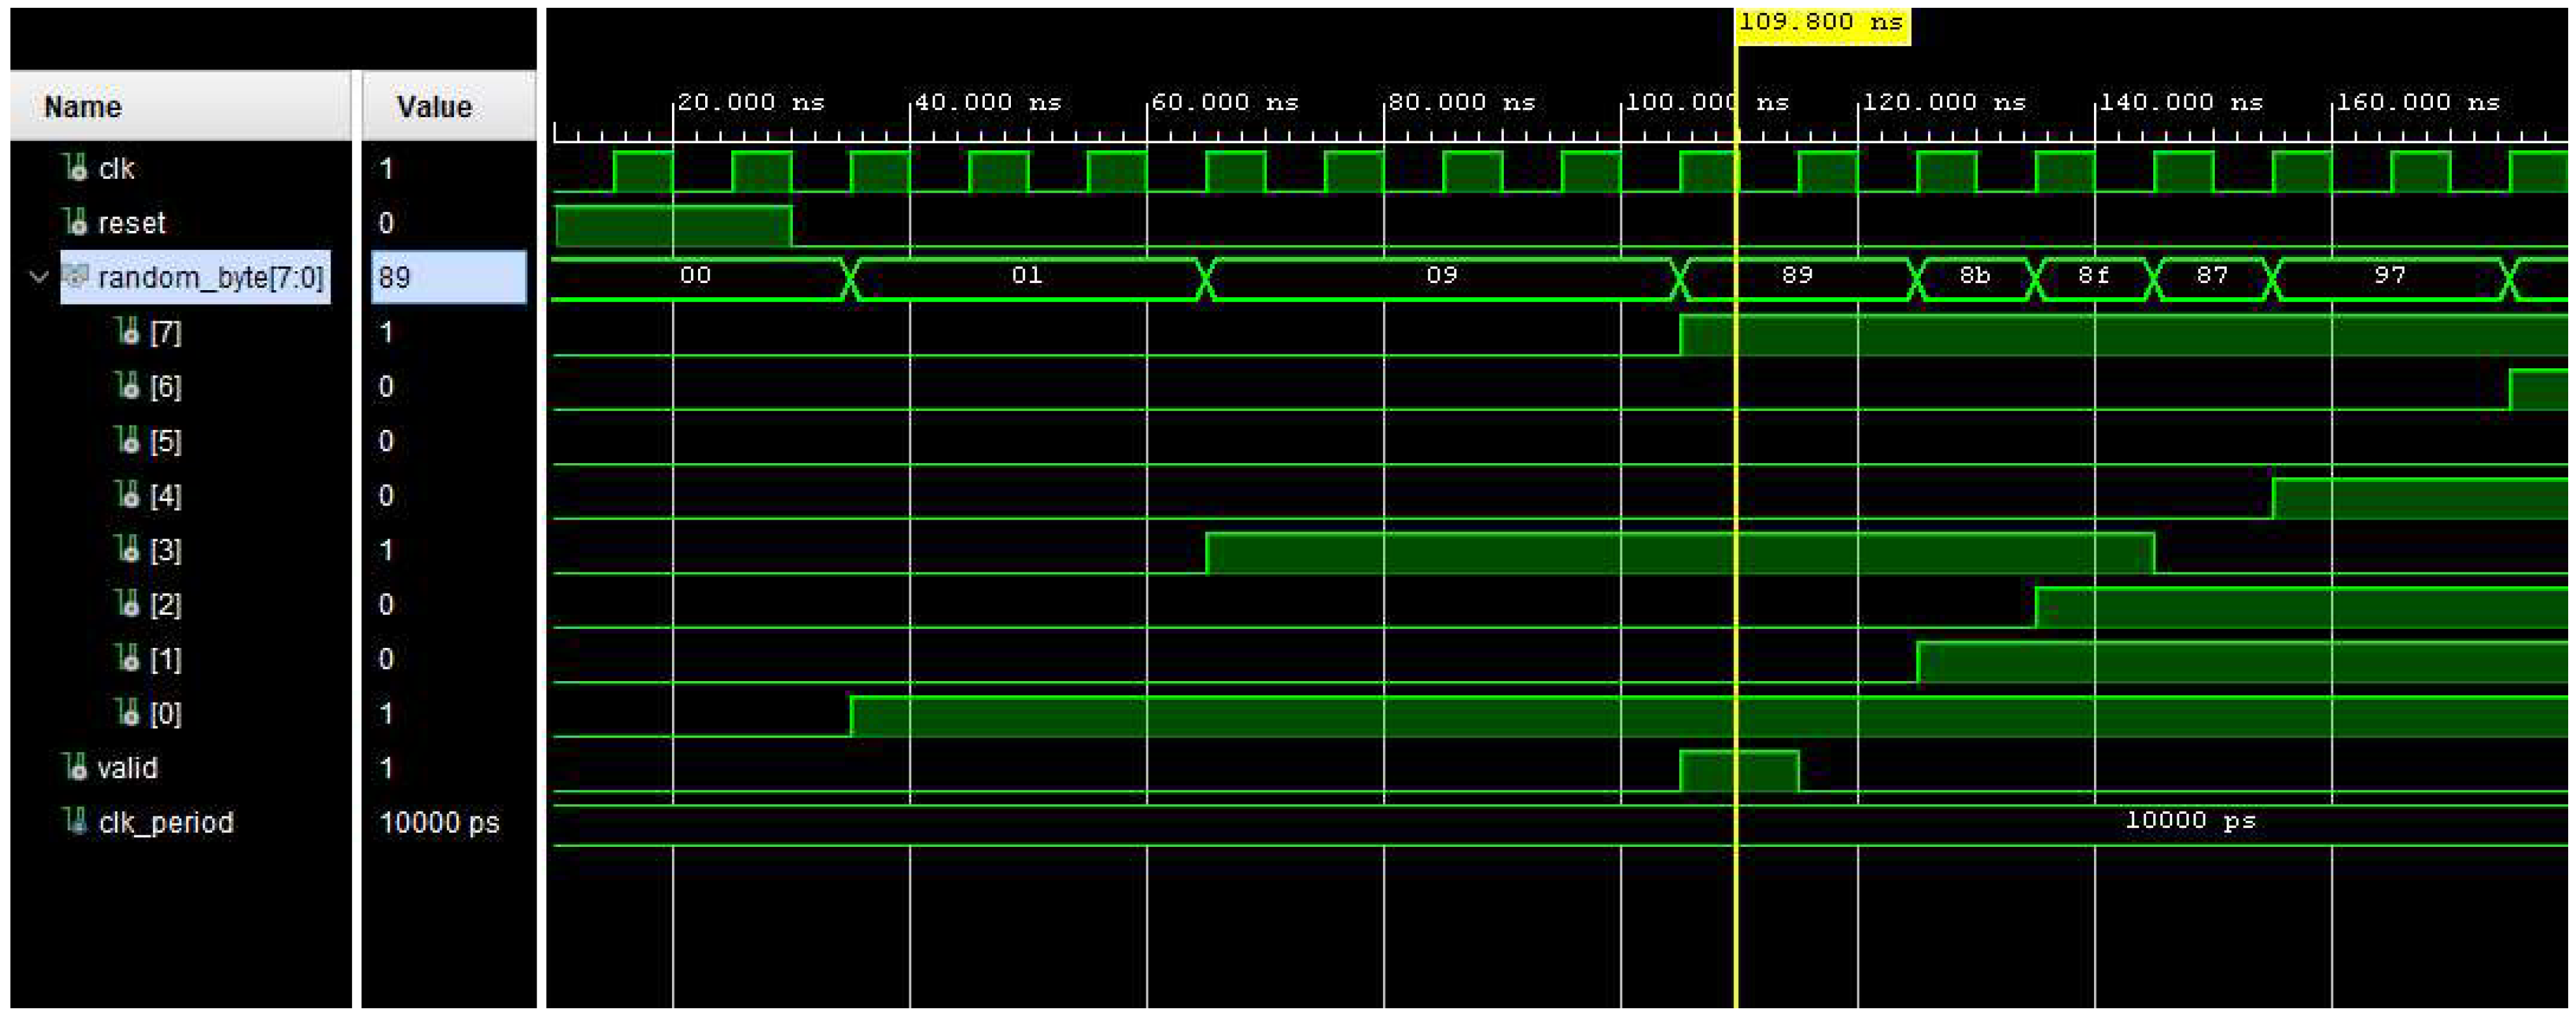Click the reset signal icon

pyautogui.click(x=75, y=221)
